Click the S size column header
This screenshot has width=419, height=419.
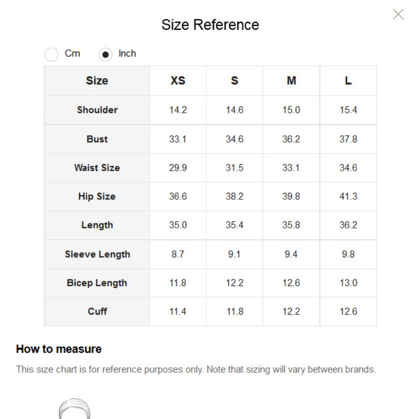(x=235, y=80)
